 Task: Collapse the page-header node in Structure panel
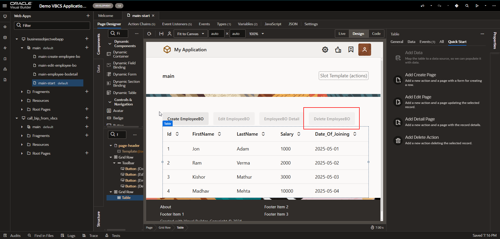point(111,145)
